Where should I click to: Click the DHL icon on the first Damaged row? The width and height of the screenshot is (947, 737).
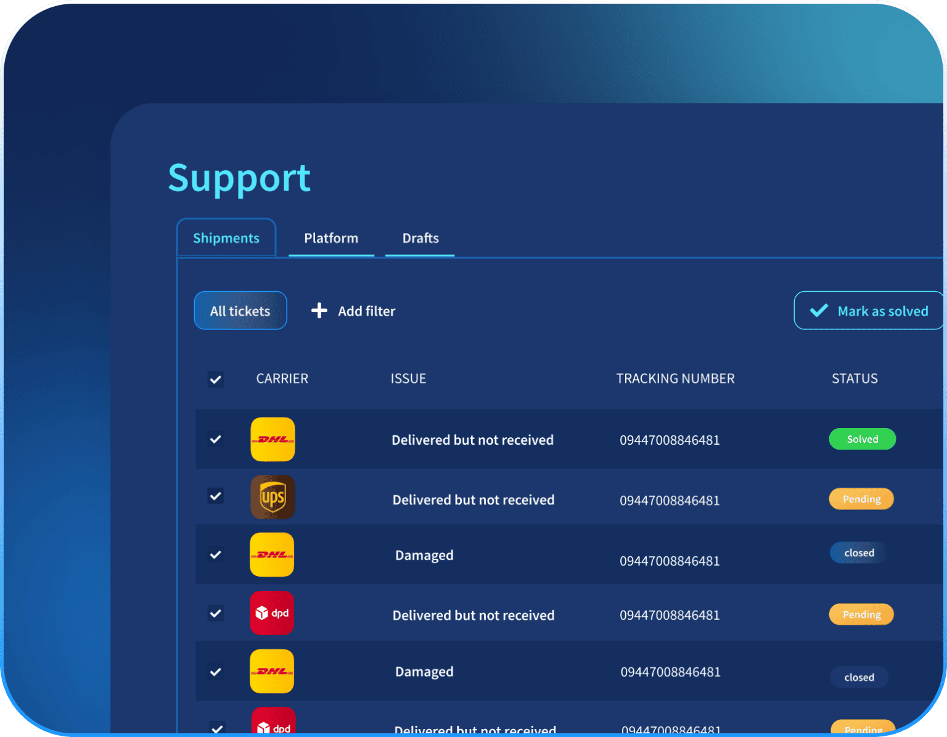(x=271, y=554)
